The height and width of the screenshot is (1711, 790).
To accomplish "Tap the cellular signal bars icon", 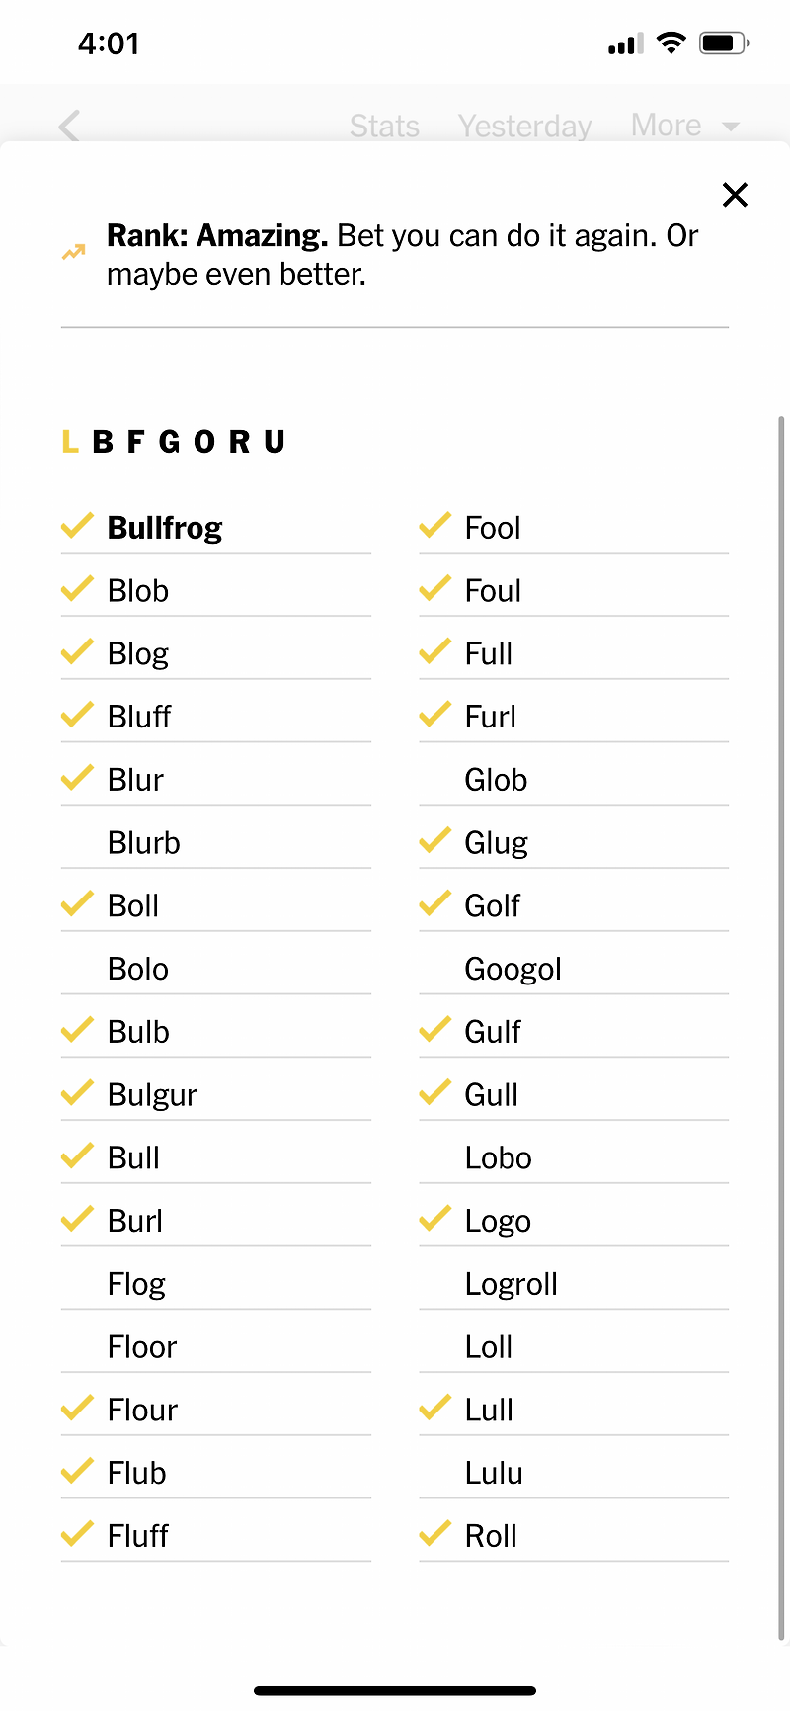I will pos(625,44).
